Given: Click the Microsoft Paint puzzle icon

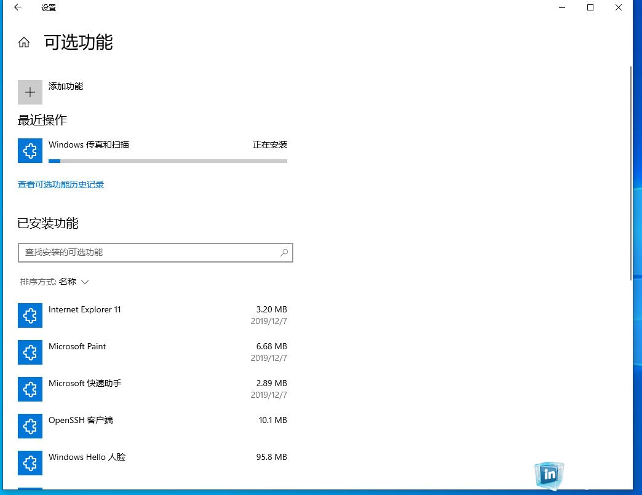Looking at the screenshot, I should [30, 352].
